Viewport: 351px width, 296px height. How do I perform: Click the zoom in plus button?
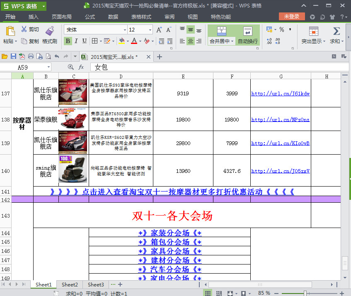pos(342,293)
